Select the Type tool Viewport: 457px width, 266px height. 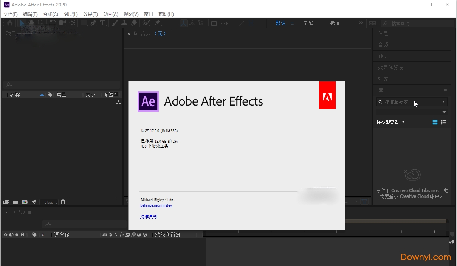103,23
